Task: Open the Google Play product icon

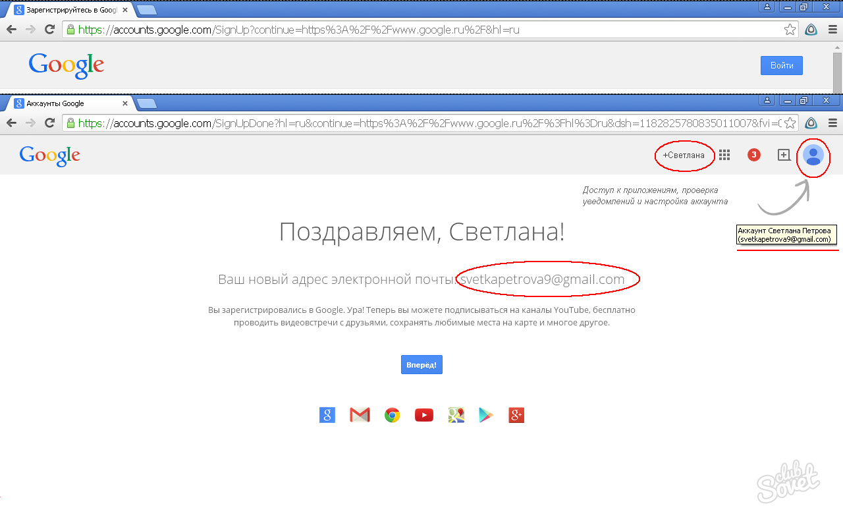Action: 486,415
